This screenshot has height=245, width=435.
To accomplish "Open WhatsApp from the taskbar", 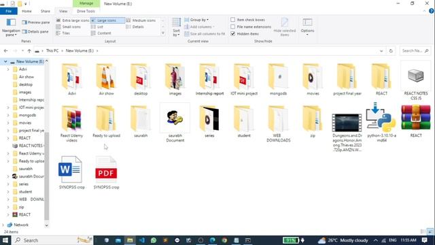I will (x=154, y=240).
